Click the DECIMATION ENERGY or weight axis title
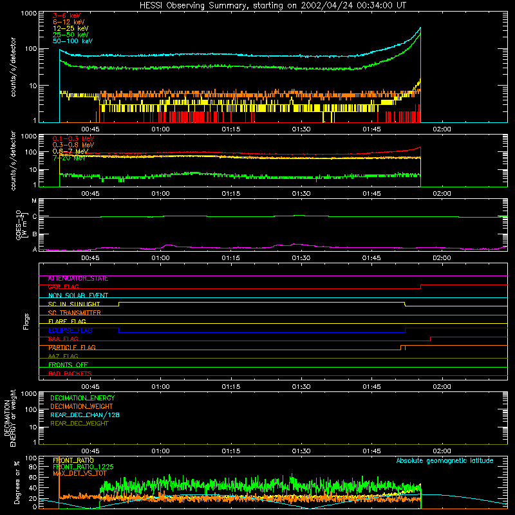Viewport: 515px width, 515px height. (x=10, y=418)
